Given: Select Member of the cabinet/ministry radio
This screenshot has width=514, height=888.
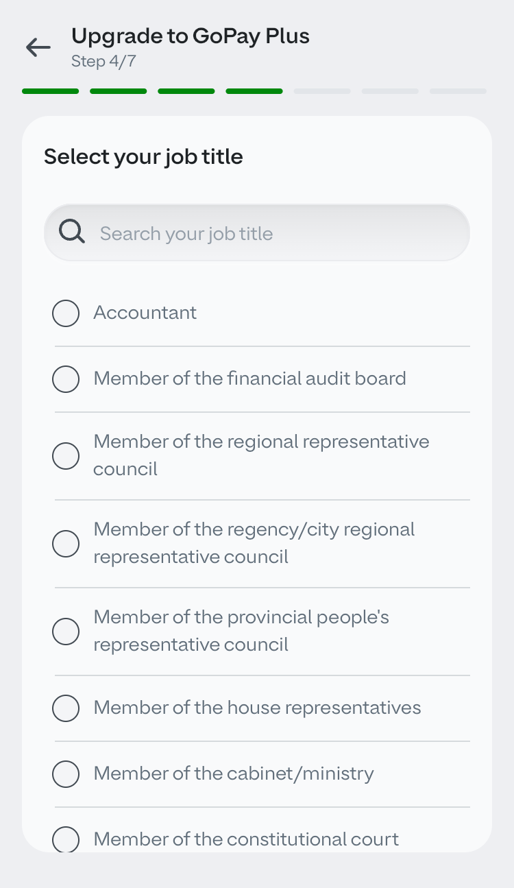Looking at the screenshot, I should (x=66, y=774).
